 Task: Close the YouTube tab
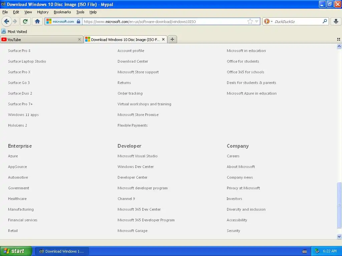click(x=79, y=39)
